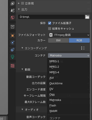Viewport: 92px width, 120px height.
Task: Click the ファイルフォーマット label
Action: click(x=32, y=35)
